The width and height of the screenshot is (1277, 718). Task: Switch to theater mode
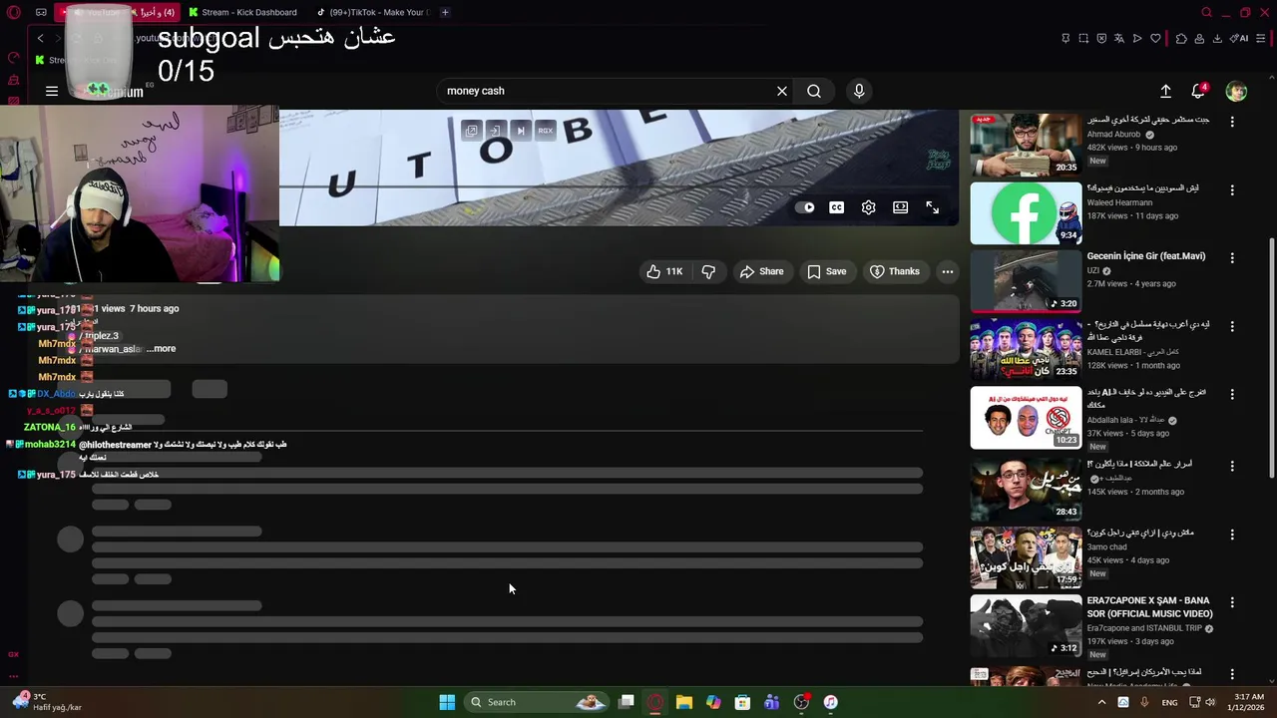point(901,207)
